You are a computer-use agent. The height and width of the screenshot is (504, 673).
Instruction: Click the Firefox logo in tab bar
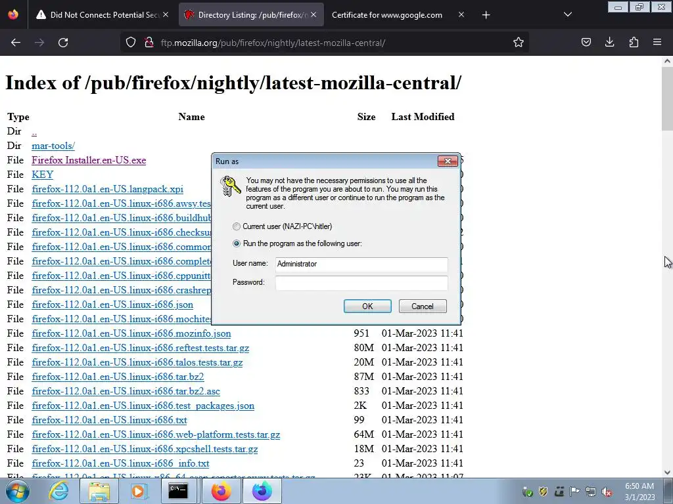(x=13, y=14)
